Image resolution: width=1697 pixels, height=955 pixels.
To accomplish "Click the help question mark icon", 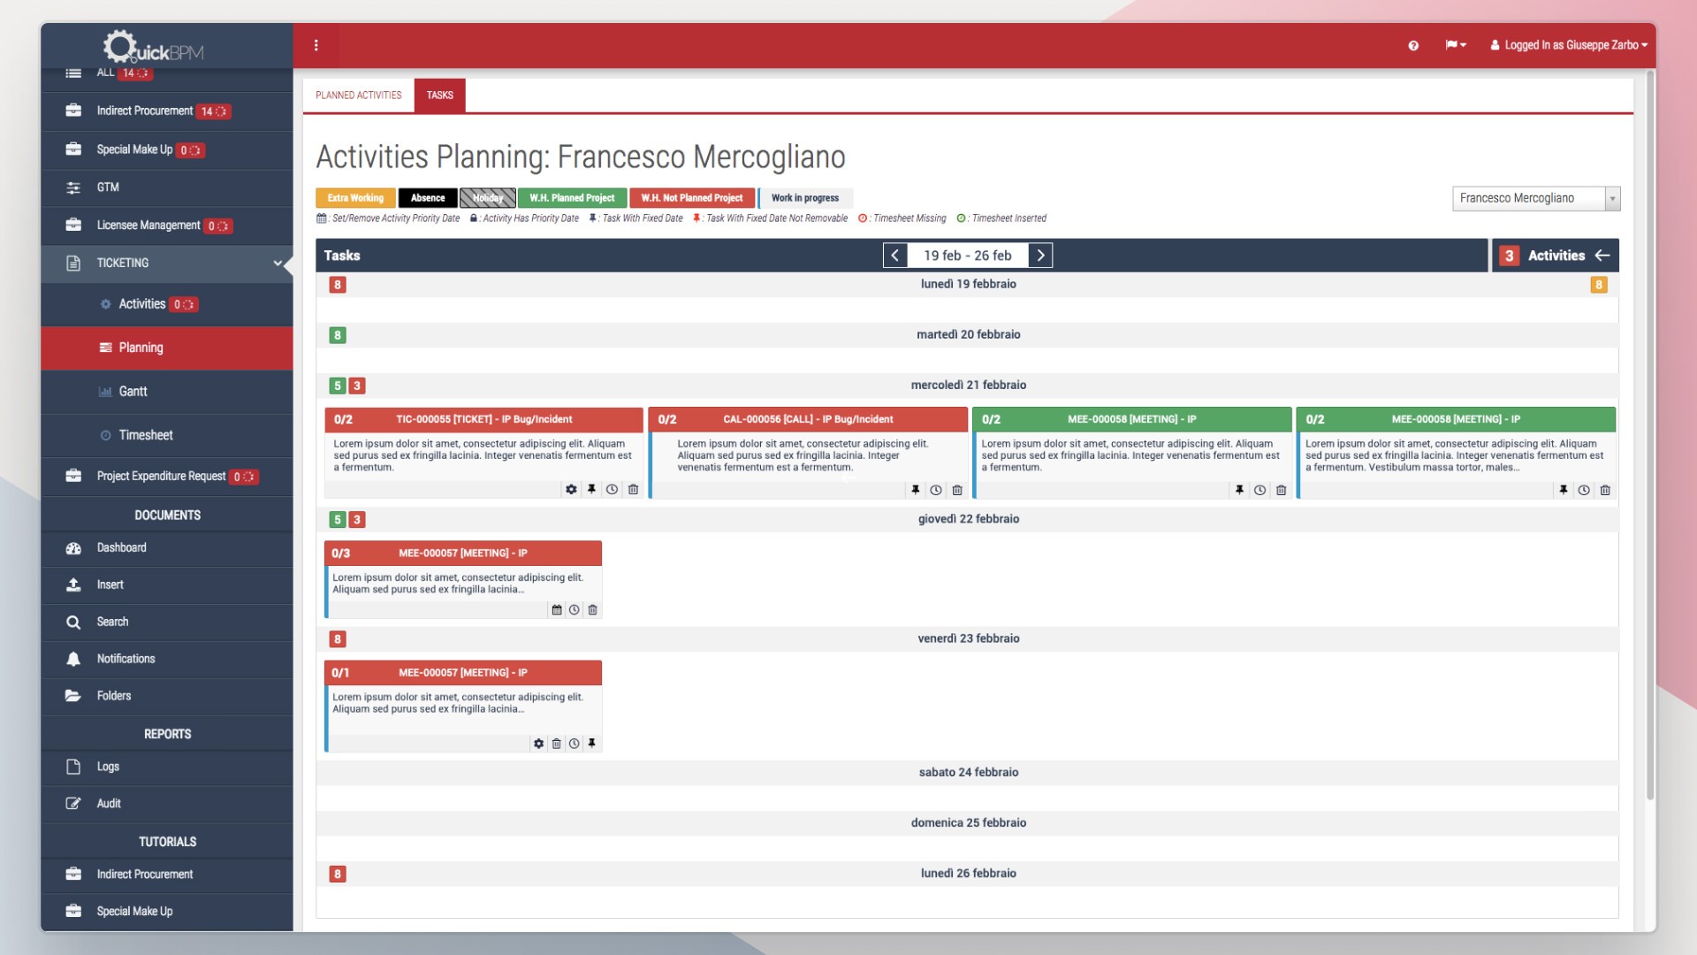I will point(1412,45).
